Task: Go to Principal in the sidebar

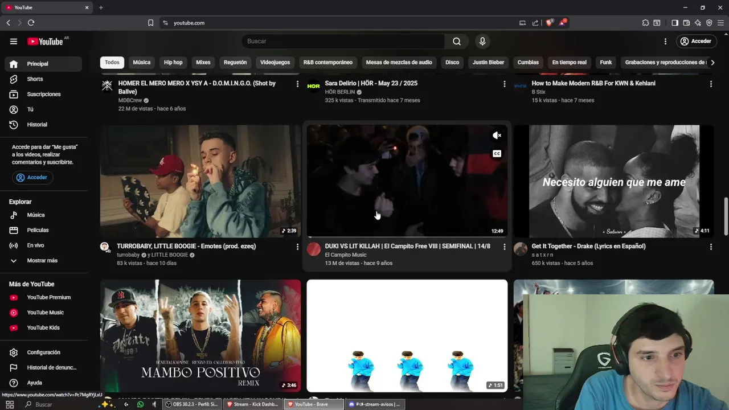Action: (43, 64)
